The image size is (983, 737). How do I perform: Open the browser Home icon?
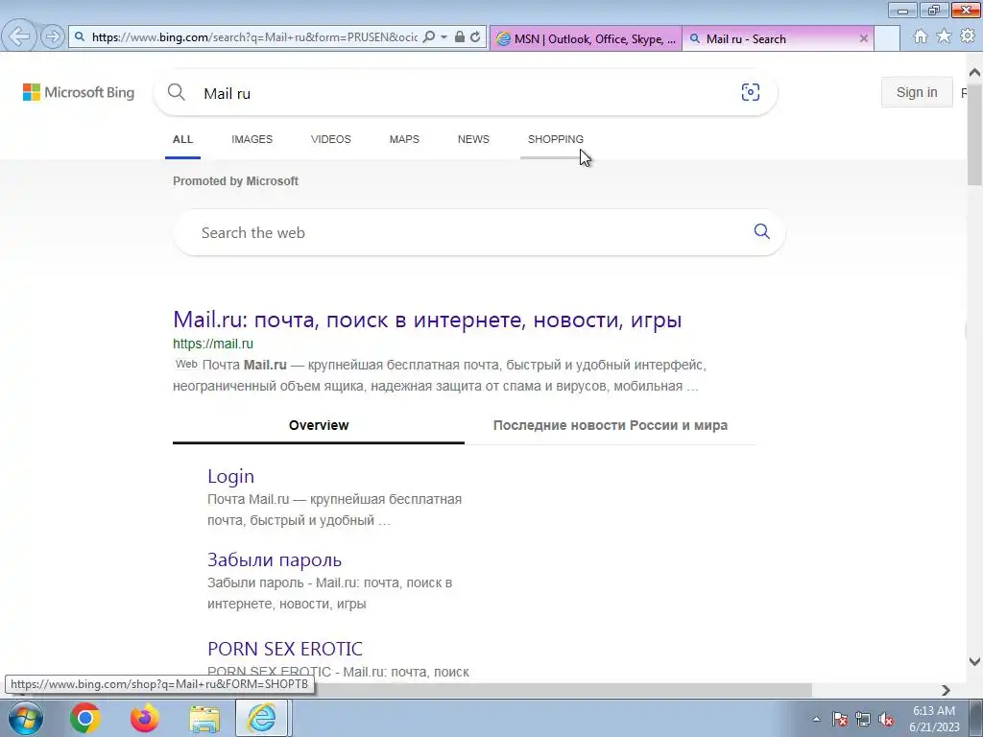click(x=921, y=36)
